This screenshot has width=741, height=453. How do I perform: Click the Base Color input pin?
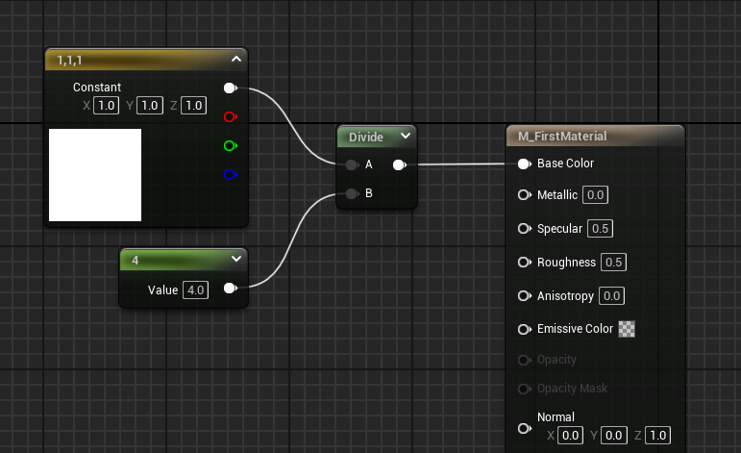(x=524, y=164)
